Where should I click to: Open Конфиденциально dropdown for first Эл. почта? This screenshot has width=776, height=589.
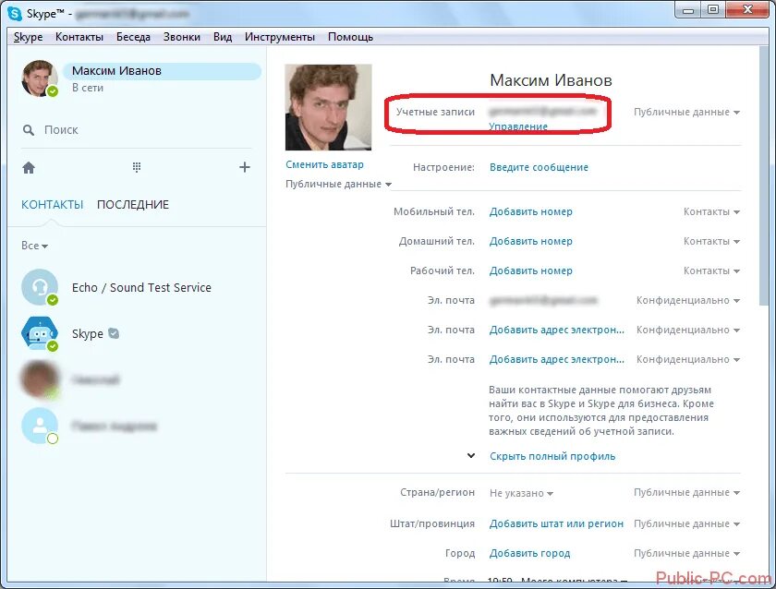(688, 301)
